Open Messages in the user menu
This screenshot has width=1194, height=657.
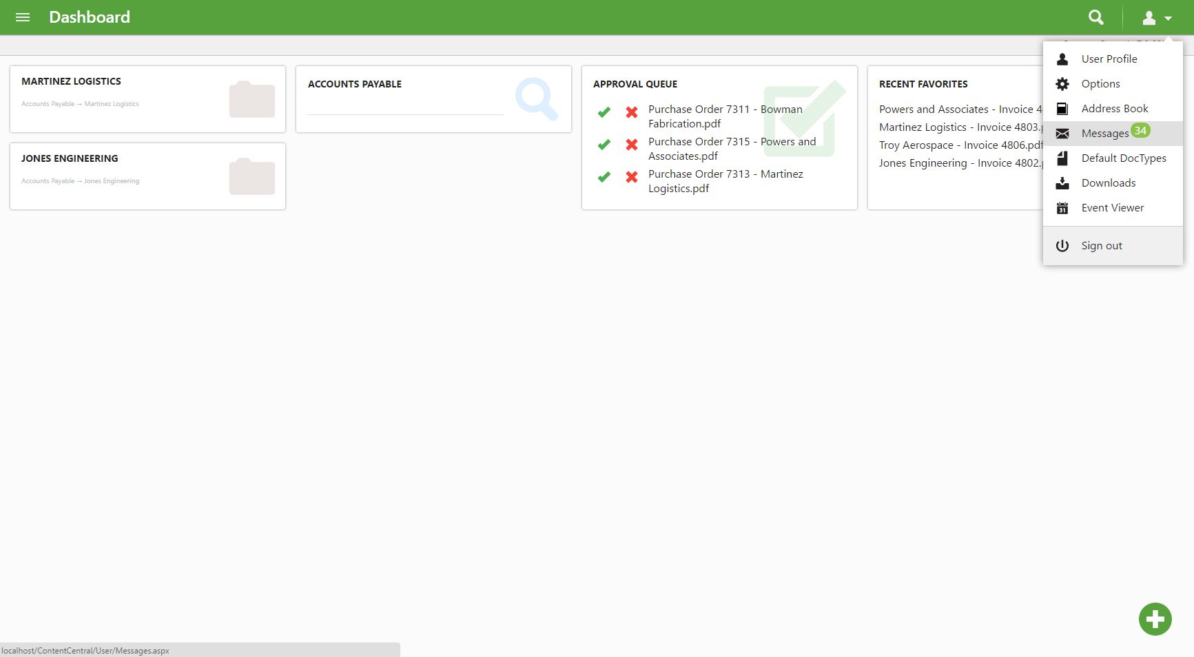pos(1113,134)
